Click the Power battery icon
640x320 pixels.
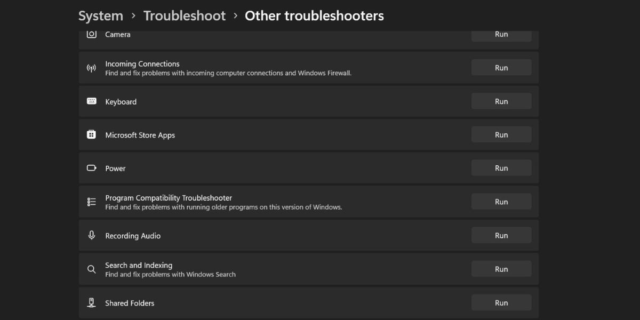click(91, 168)
